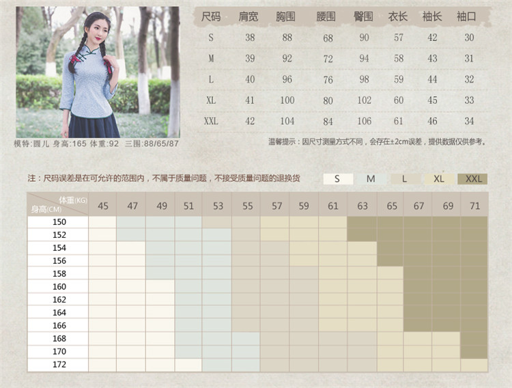Choose the XL size legend swatch
Screen dimensions: 512x388
pyautogui.click(x=438, y=179)
